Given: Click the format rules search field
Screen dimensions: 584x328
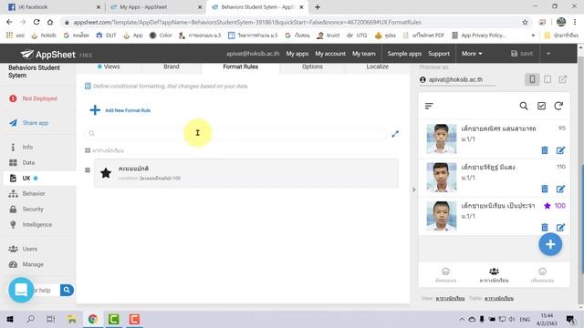Looking at the screenshot, I should tap(236, 134).
